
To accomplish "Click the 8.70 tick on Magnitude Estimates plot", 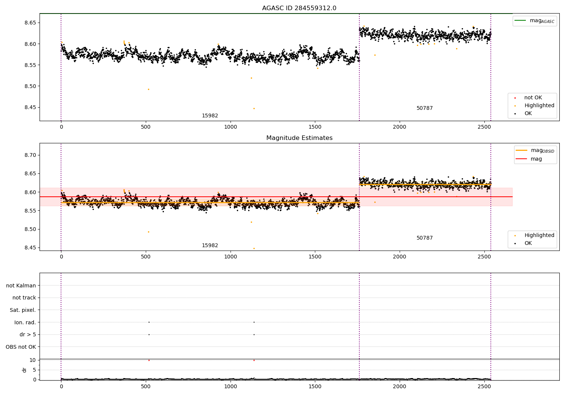I will pos(30,155).
